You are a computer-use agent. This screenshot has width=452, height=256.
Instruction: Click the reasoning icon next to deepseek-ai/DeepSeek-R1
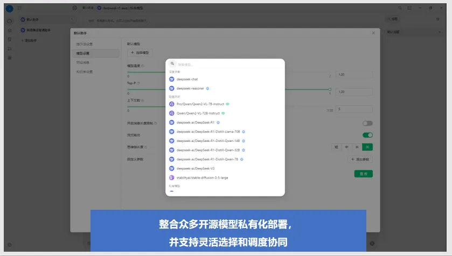click(218, 122)
